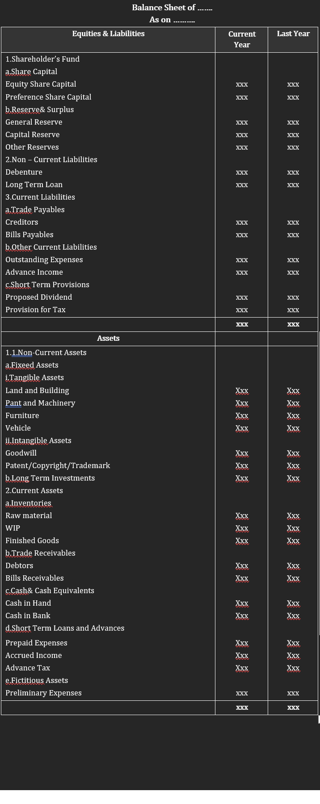
Task: Click the 'Preliminary Expenses' row label
Action: pyautogui.click(x=43, y=693)
